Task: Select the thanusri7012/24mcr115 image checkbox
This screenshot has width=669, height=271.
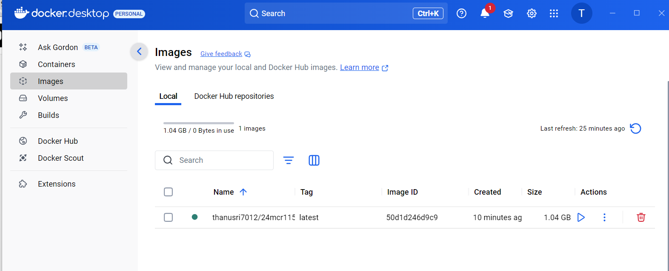Action: 169,218
